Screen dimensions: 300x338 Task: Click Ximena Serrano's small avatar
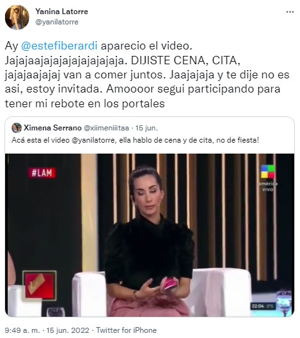point(17,128)
